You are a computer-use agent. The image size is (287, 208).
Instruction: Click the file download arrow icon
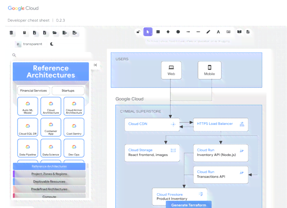point(34,33)
